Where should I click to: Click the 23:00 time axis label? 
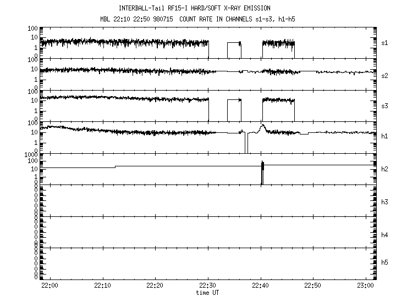coord(365,286)
